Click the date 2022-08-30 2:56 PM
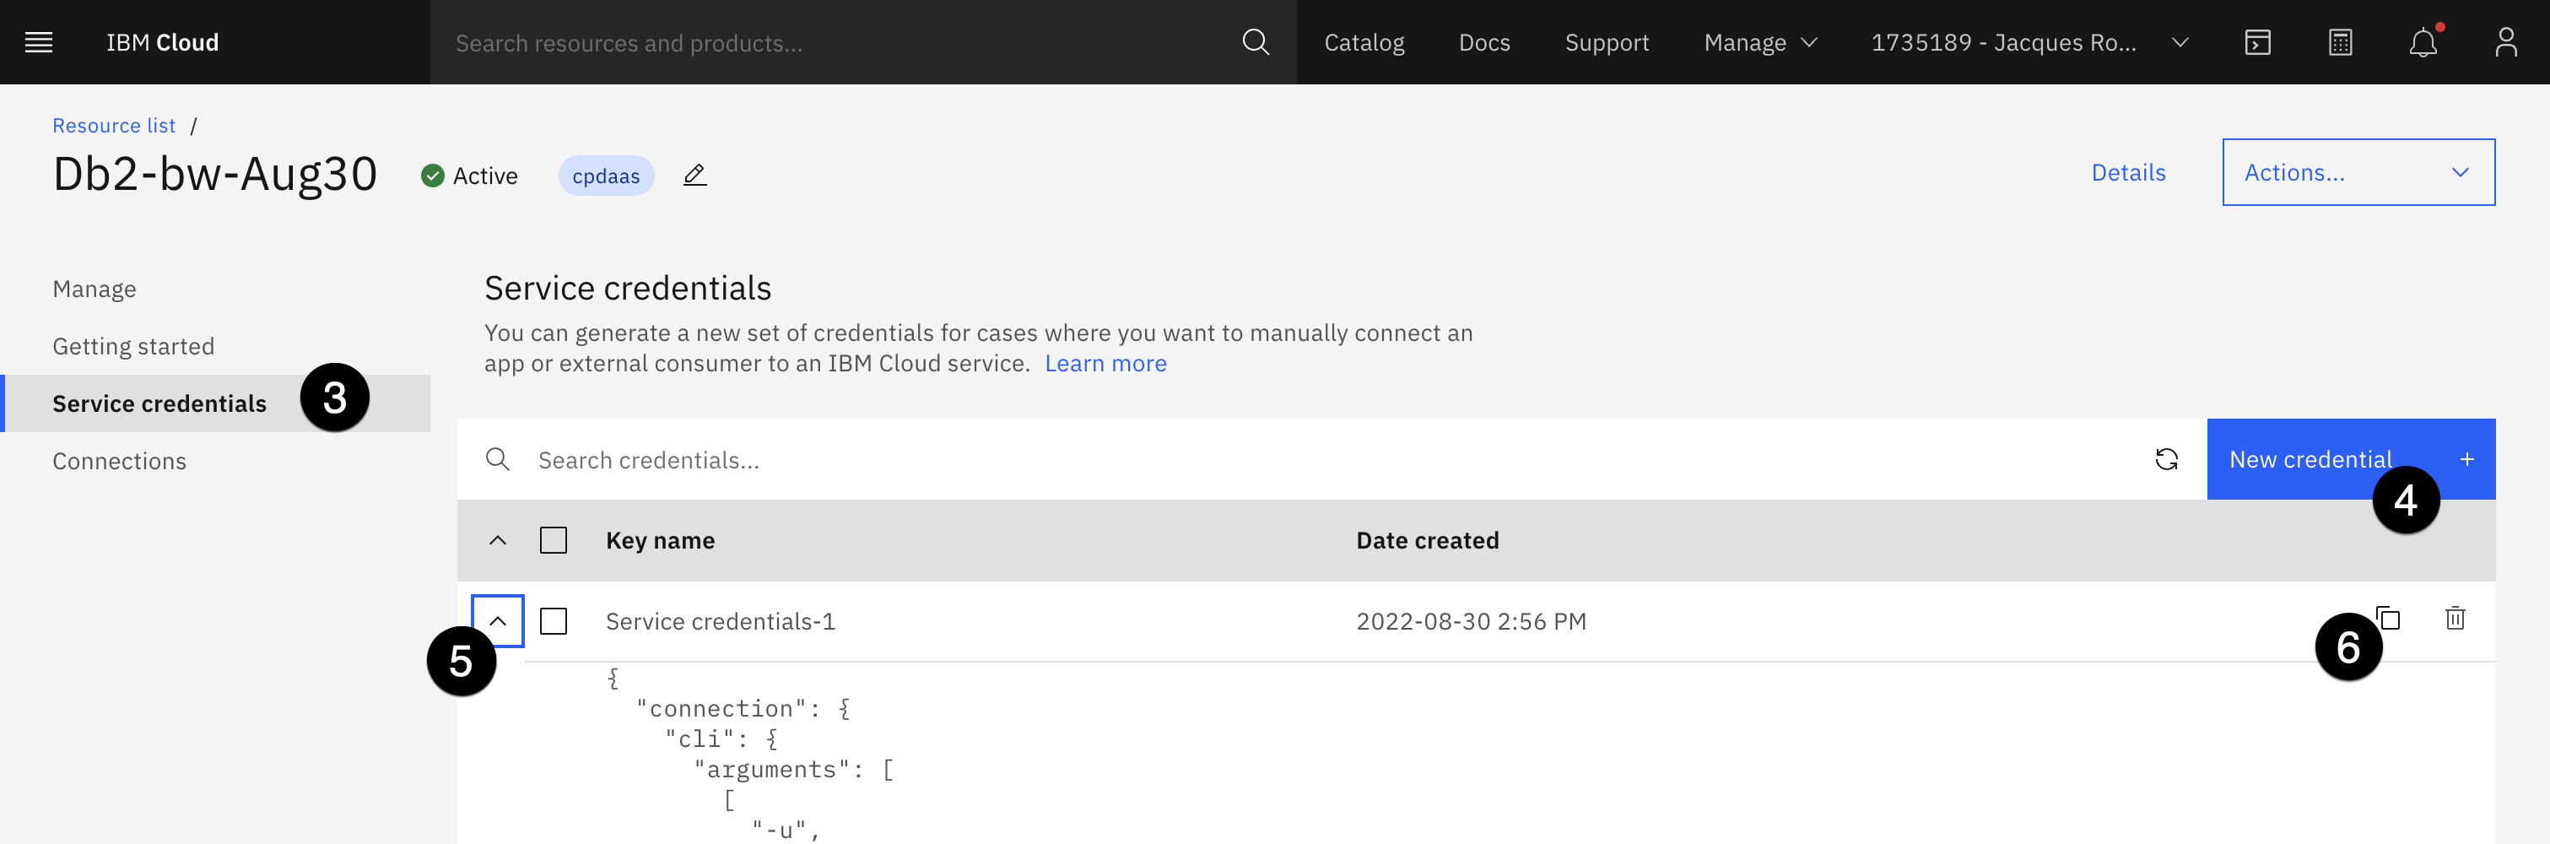2550x844 pixels. tap(1471, 621)
